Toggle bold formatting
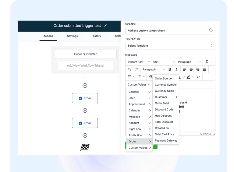 pyautogui.click(x=170, y=69)
